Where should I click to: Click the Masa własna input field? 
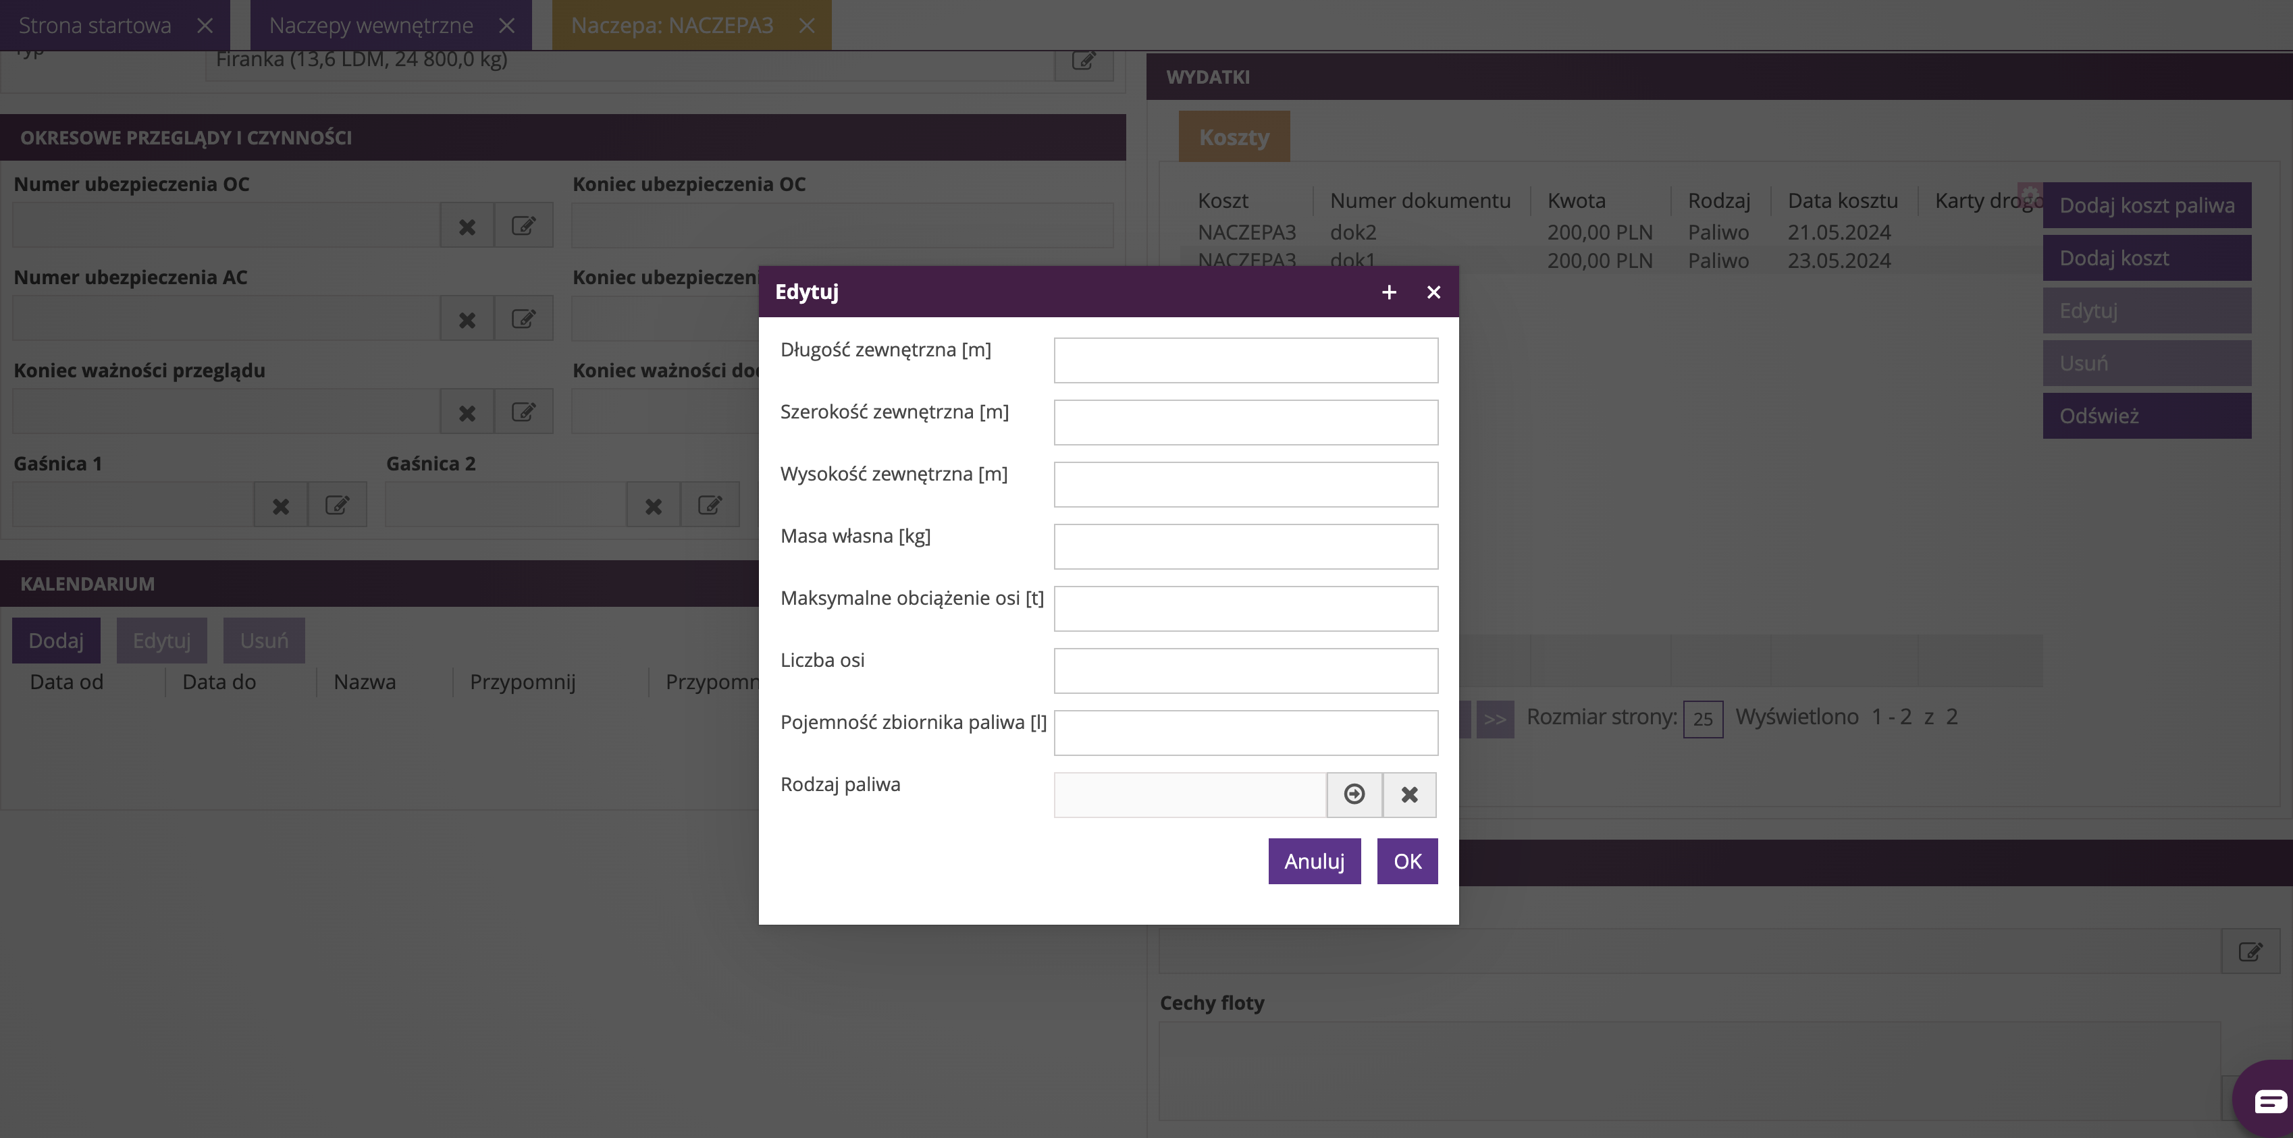click(x=1245, y=546)
